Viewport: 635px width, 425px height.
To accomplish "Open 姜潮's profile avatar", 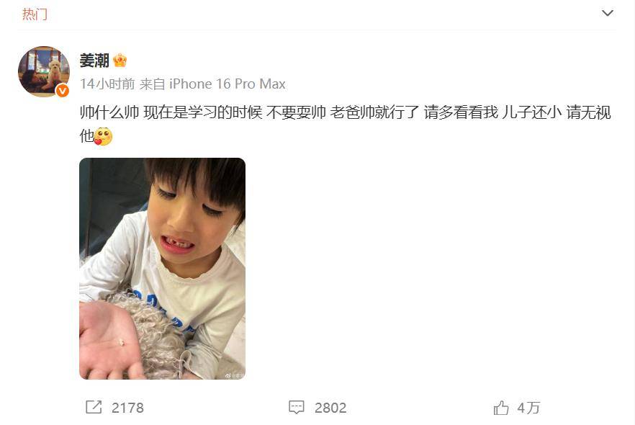I will tap(44, 71).
